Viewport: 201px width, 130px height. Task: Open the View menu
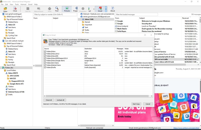coord(11,4)
